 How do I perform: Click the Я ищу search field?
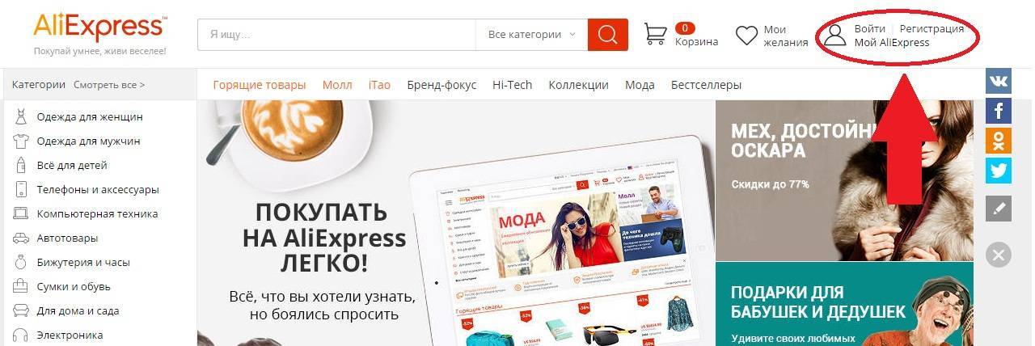click(x=336, y=35)
